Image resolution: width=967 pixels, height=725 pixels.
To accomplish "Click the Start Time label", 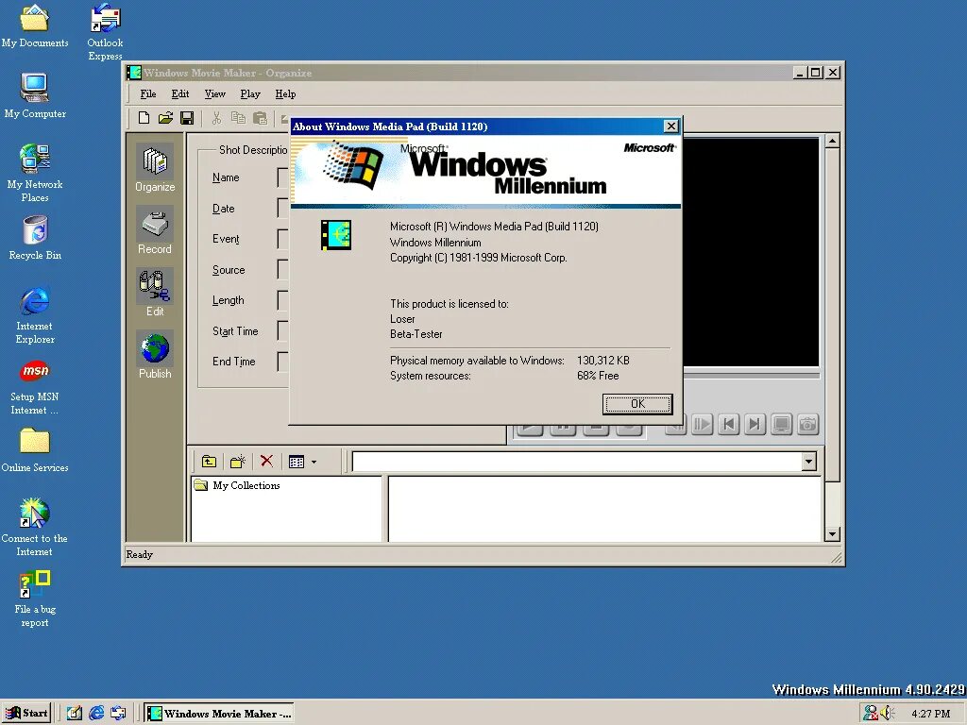I will pyautogui.click(x=235, y=331).
